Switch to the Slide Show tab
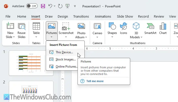The width and height of the screenshot is (178, 102). point(125,17)
